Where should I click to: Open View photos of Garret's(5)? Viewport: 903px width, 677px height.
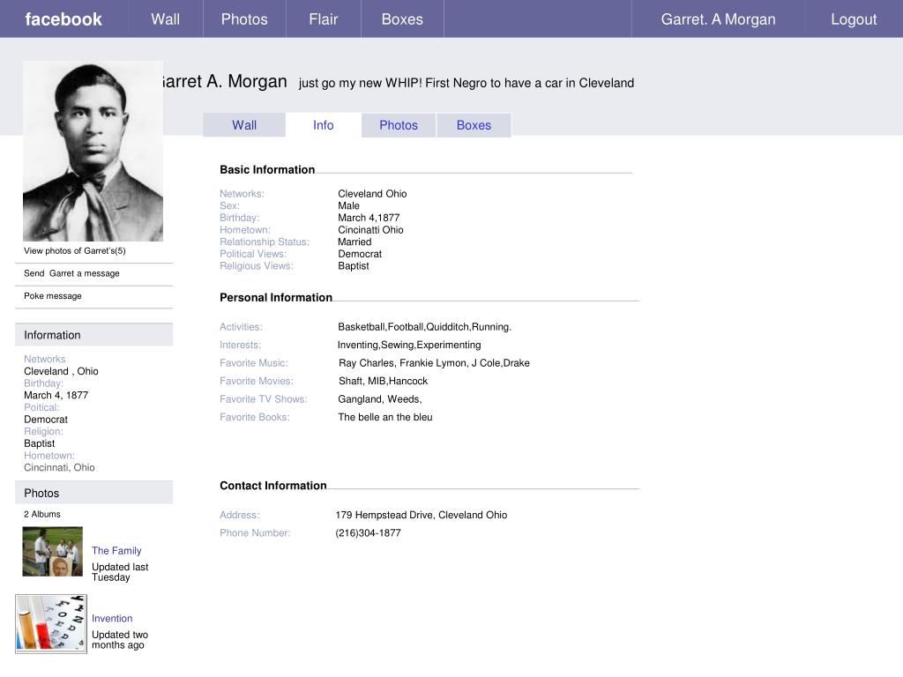click(75, 250)
